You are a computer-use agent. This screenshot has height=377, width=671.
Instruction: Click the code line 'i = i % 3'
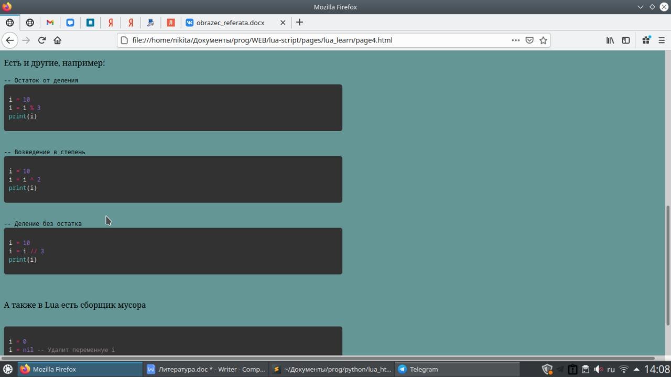click(x=25, y=107)
